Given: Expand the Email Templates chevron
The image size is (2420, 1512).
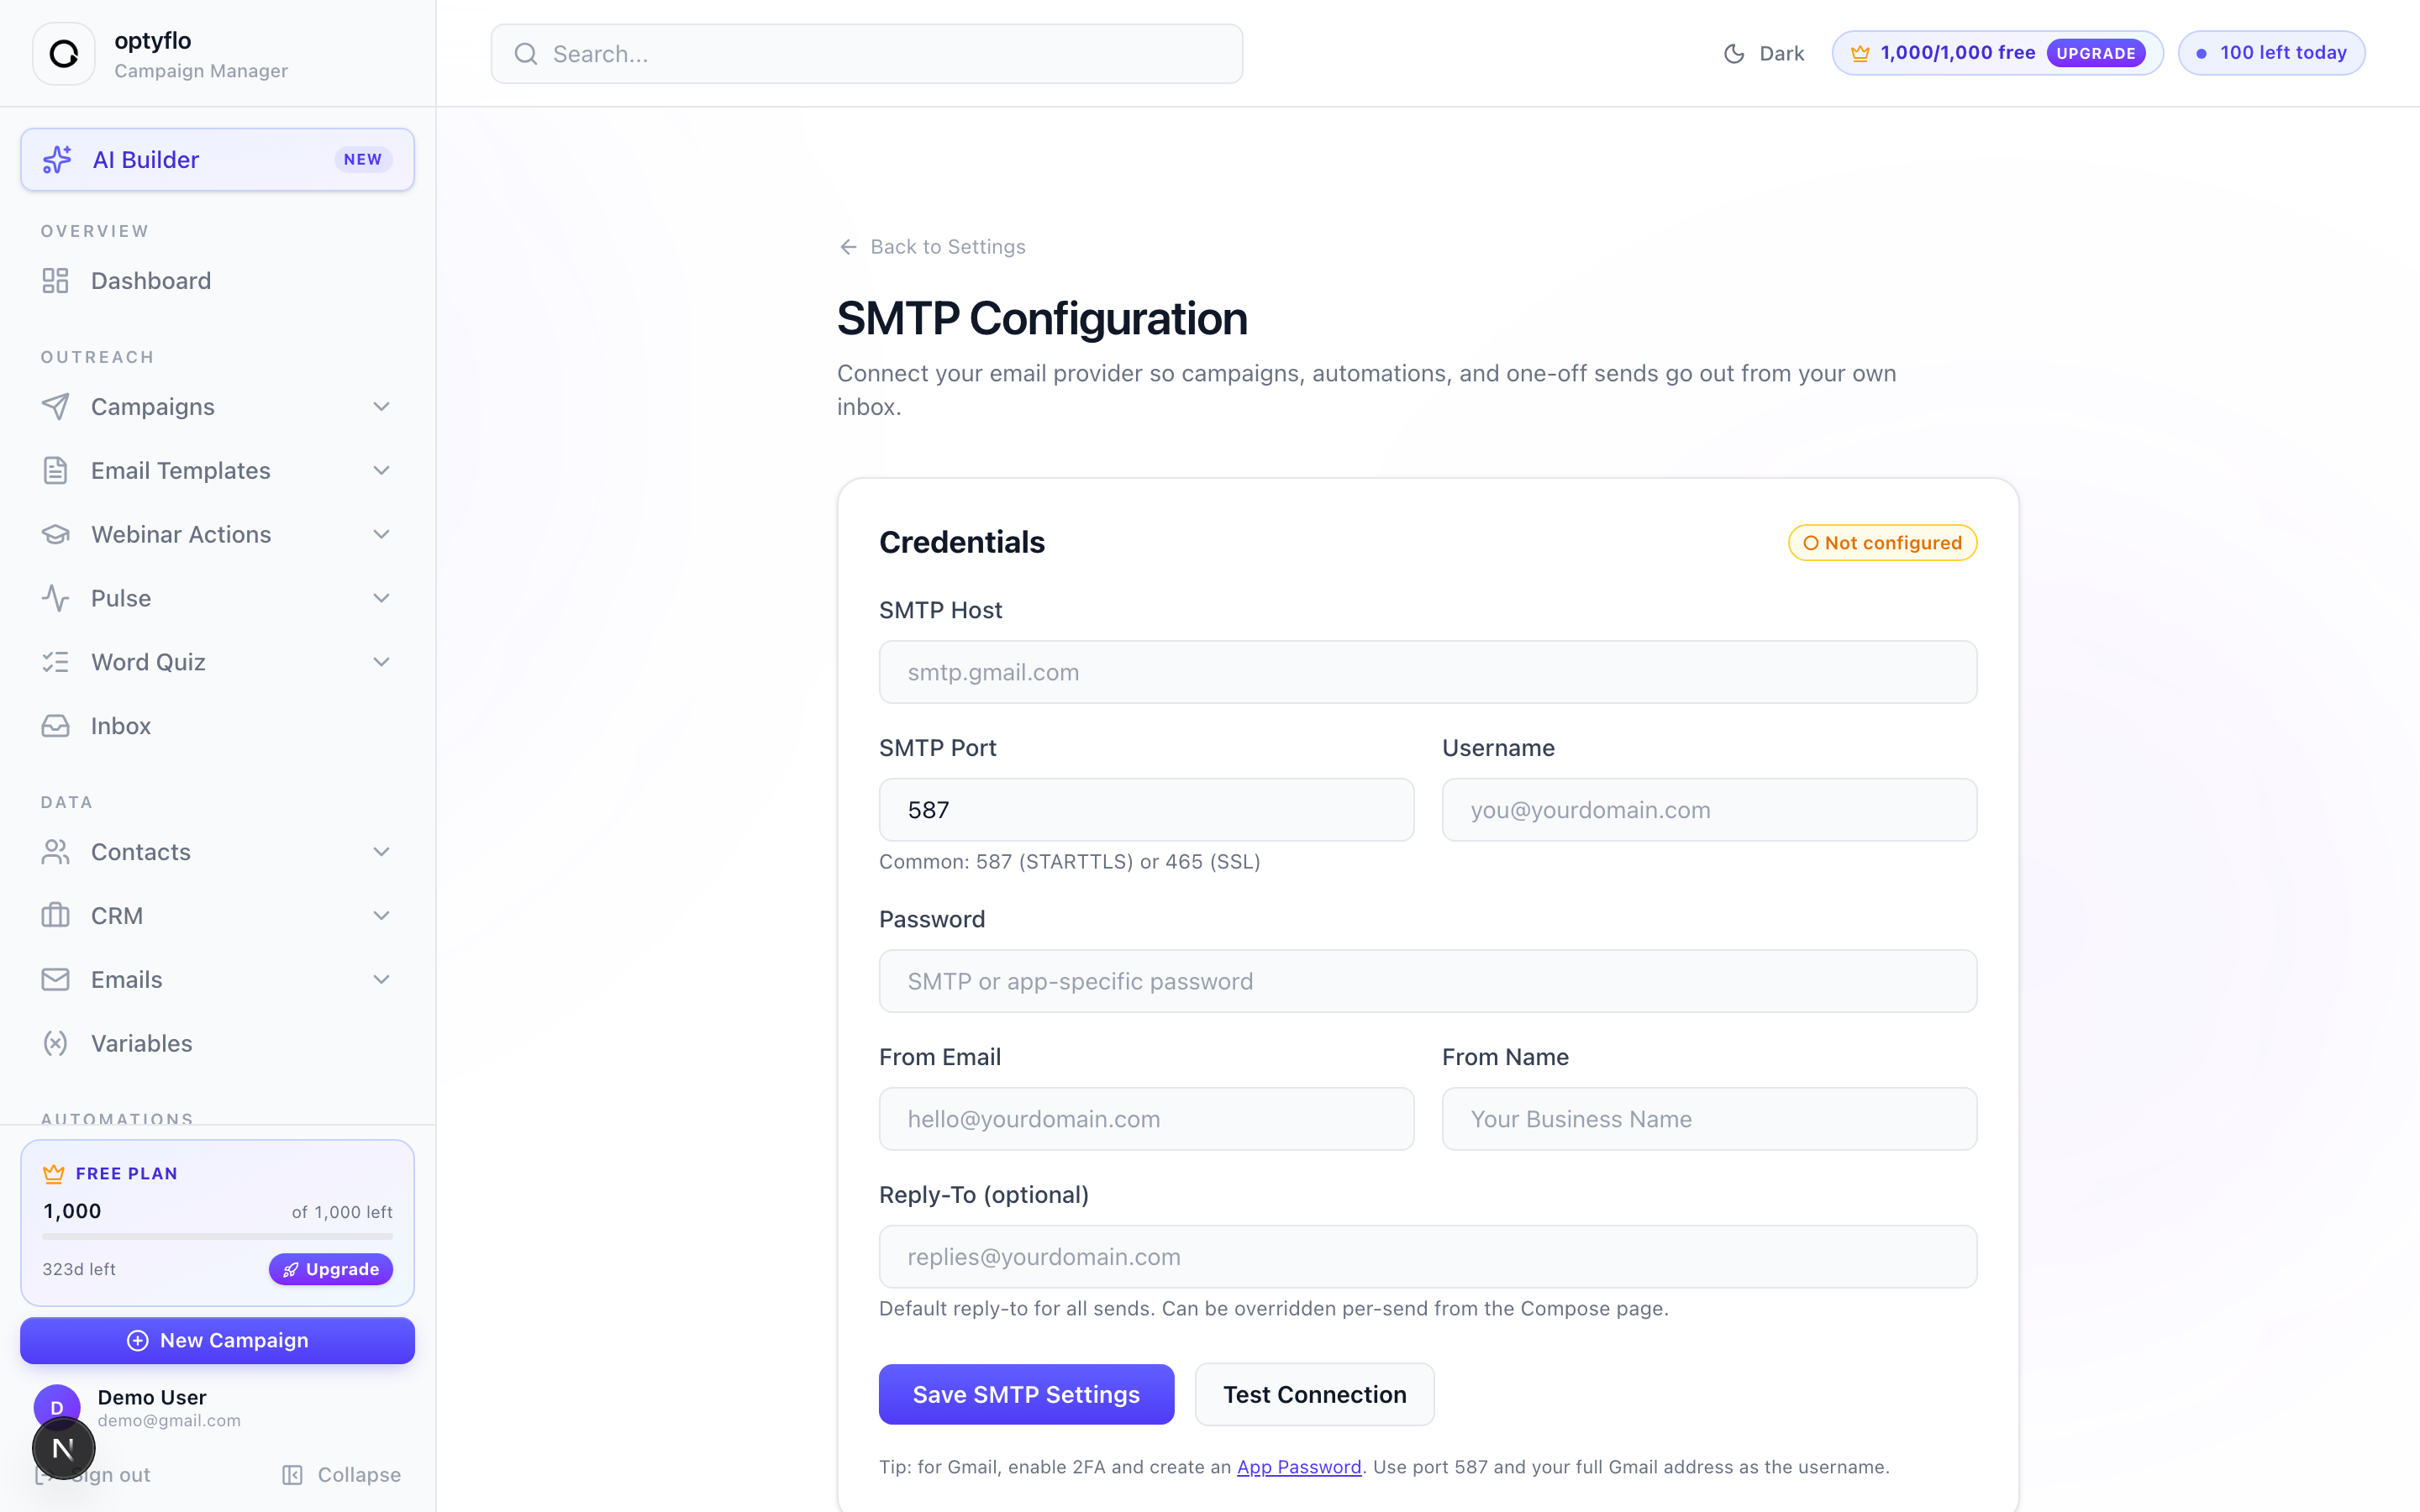Looking at the screenshot, I should 381,471.
